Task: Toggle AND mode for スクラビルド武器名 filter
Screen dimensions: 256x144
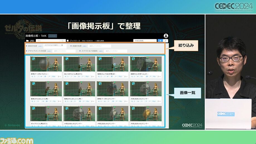Action: [101, 51]
